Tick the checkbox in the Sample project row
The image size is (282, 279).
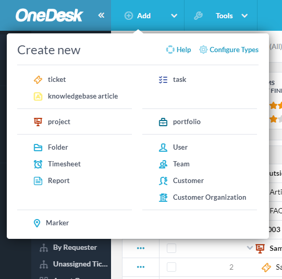(171, 248)
